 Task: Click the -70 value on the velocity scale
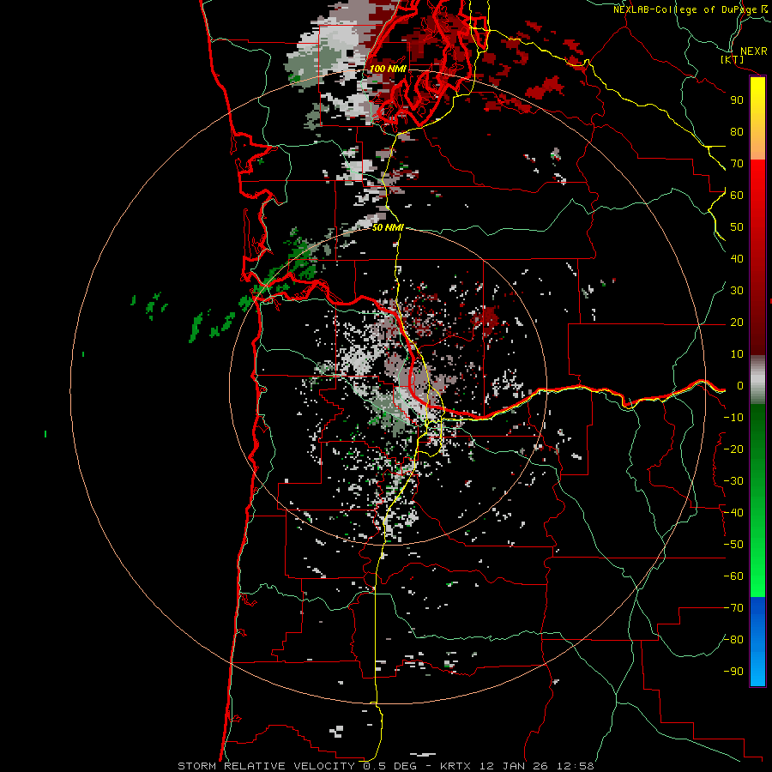click(733, 608)
